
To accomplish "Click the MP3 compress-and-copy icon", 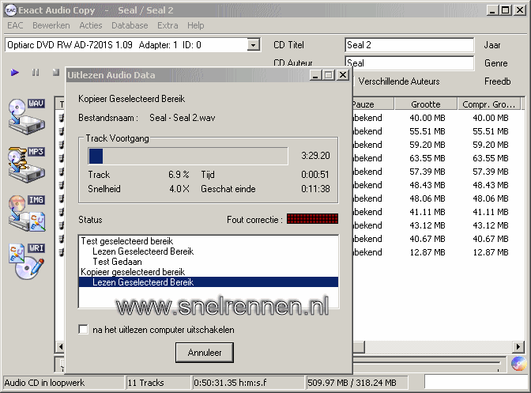I will point(27,164).
